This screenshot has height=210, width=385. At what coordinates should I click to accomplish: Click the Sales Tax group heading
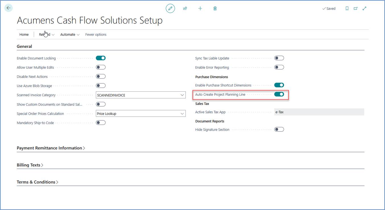[x=202, y=104]
